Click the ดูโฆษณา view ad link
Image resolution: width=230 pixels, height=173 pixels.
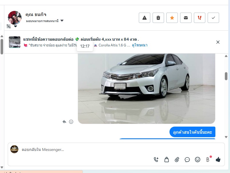(140, 45)
